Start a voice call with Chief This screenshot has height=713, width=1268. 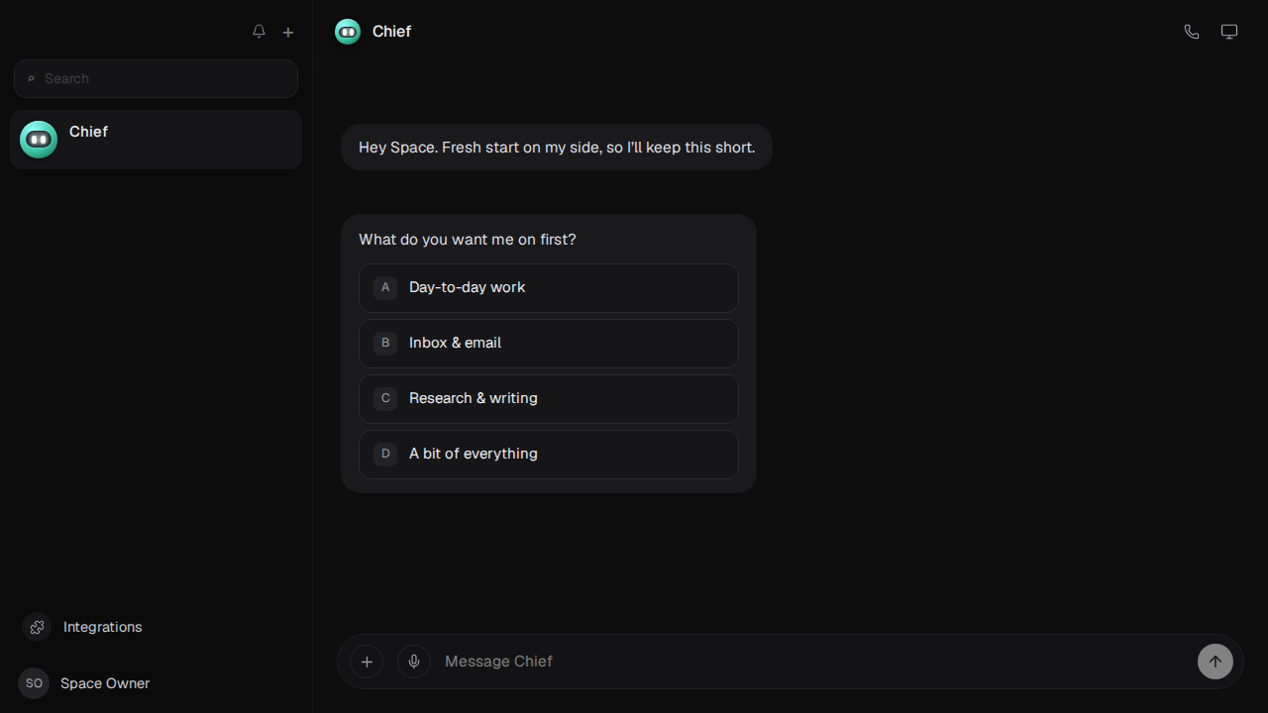pyautogui.click(x=1192, y=32)
